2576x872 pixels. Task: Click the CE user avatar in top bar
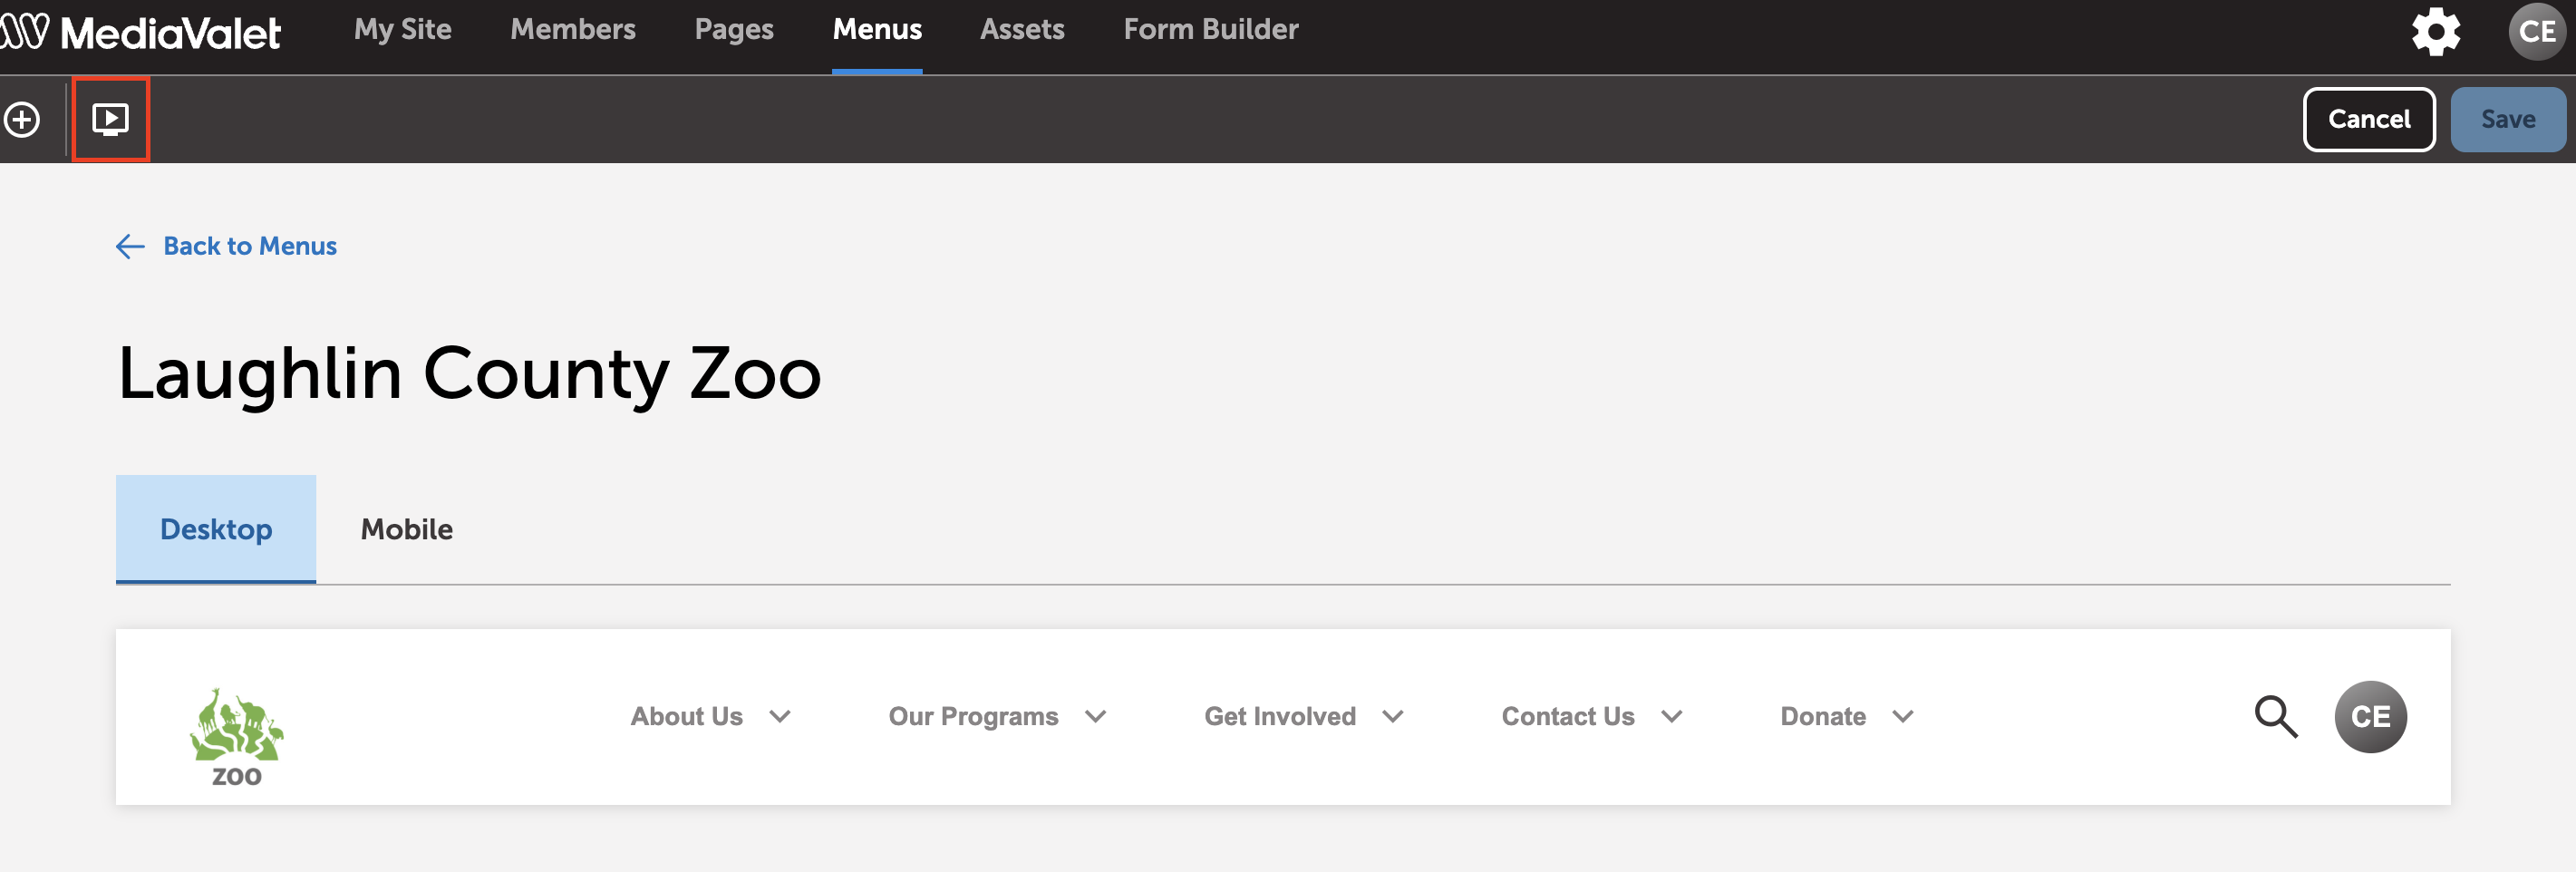click(2537, 31)
